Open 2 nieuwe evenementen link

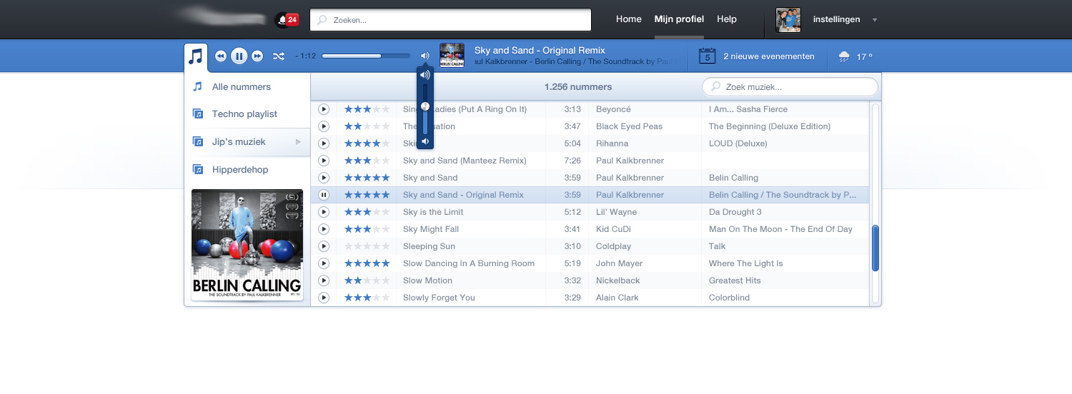point(769,56)
